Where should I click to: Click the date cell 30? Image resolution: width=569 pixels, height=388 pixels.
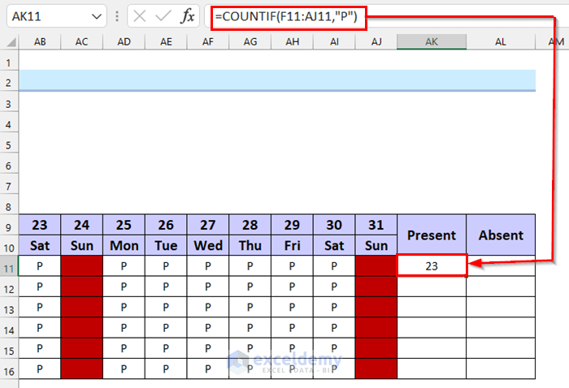334,225
